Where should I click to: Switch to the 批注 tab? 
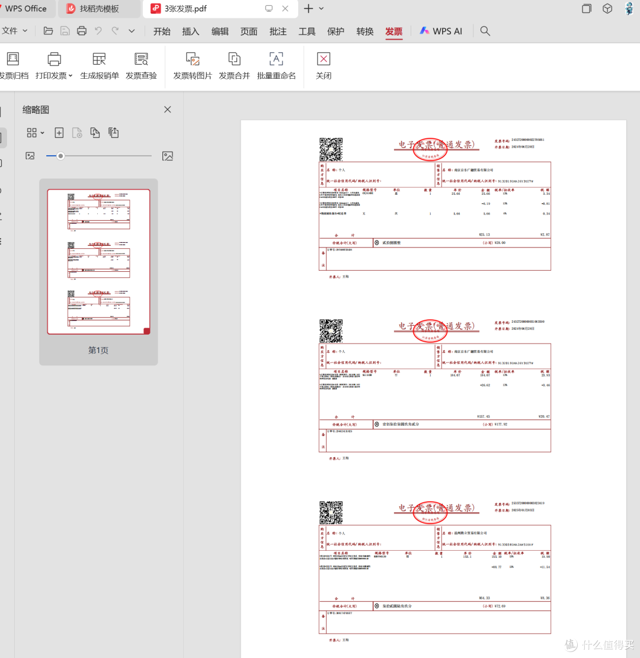point(278,31)
